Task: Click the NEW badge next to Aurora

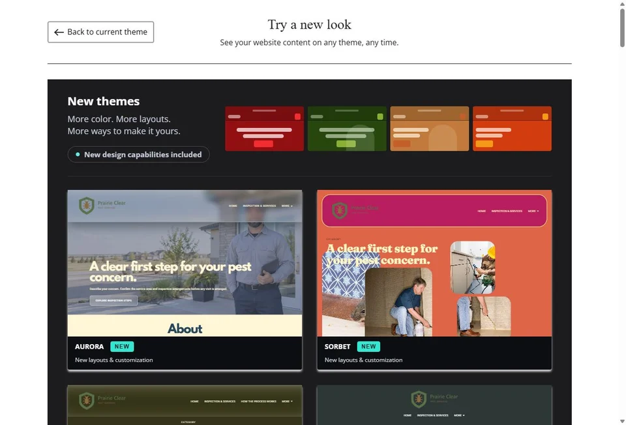Action: 122,347
